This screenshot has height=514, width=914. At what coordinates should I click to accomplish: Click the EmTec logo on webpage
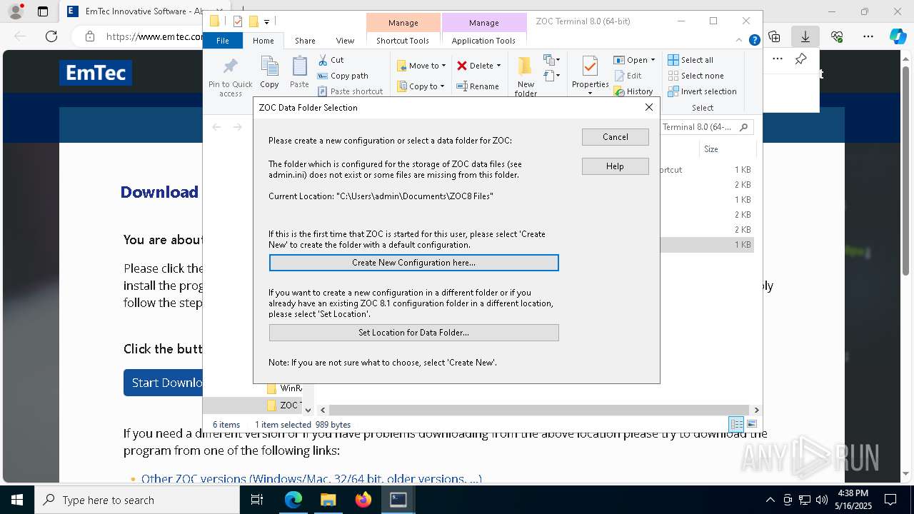(x=96, y=73)
